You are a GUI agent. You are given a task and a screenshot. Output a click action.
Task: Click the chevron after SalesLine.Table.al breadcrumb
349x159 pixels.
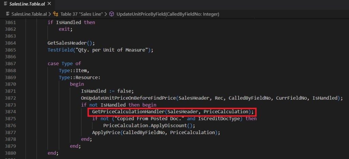click(49, 14)
